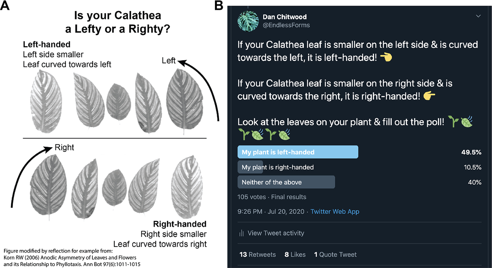Open the tweet options chevron menu
This screenshot has height=268, width=492.
[x=478, y=16]
